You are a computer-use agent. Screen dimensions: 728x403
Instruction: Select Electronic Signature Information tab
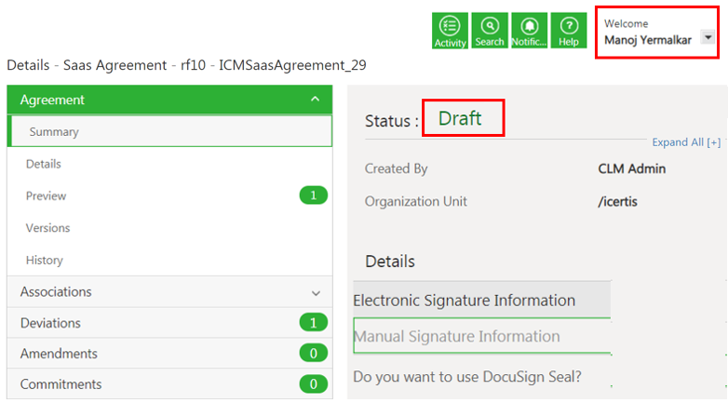point(464,301)
